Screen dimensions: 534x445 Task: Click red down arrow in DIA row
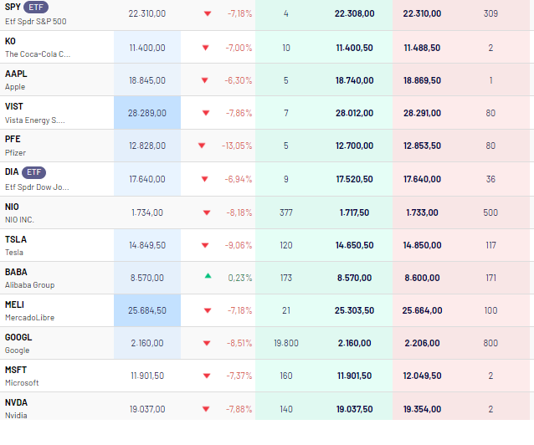[205, 179]
